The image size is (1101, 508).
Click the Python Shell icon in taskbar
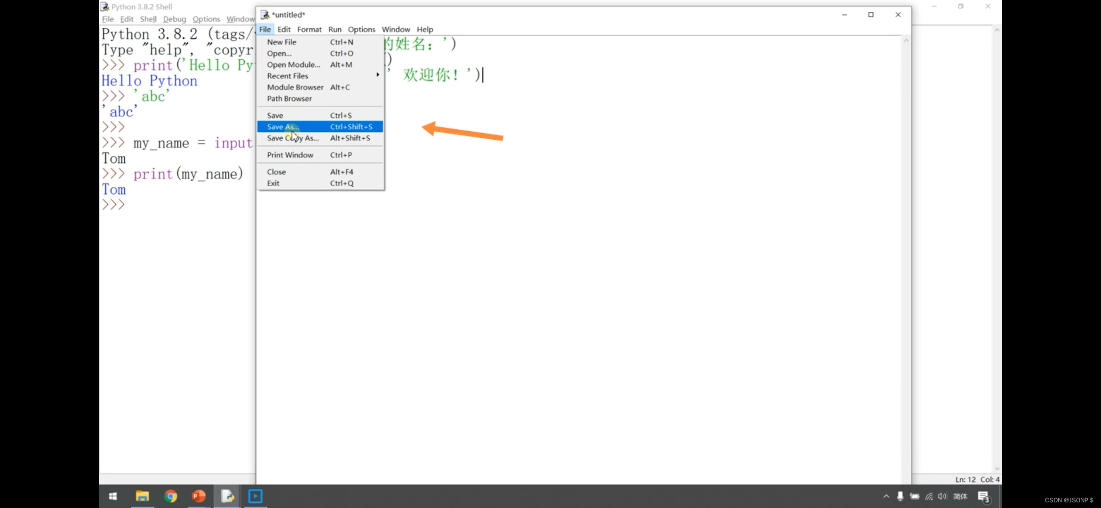point(227,498)
